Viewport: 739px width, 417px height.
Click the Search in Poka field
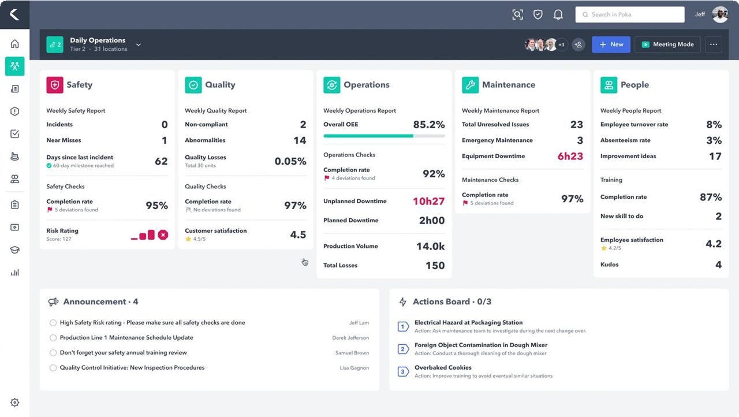tap(630, 14)
